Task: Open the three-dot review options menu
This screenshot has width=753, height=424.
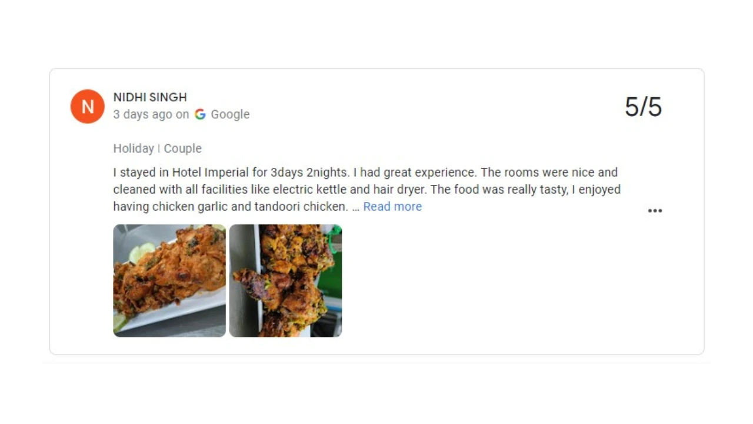Action: coord(655,211)
